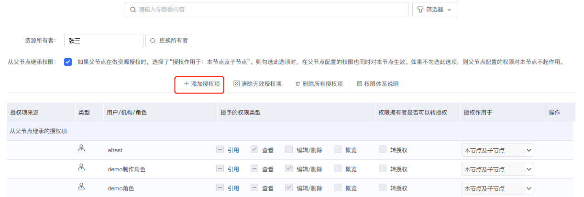The image size is (584, 197).
Task: Toggle 编辑/删除 in demo角色 row
Action: click(x=289, y=188)
